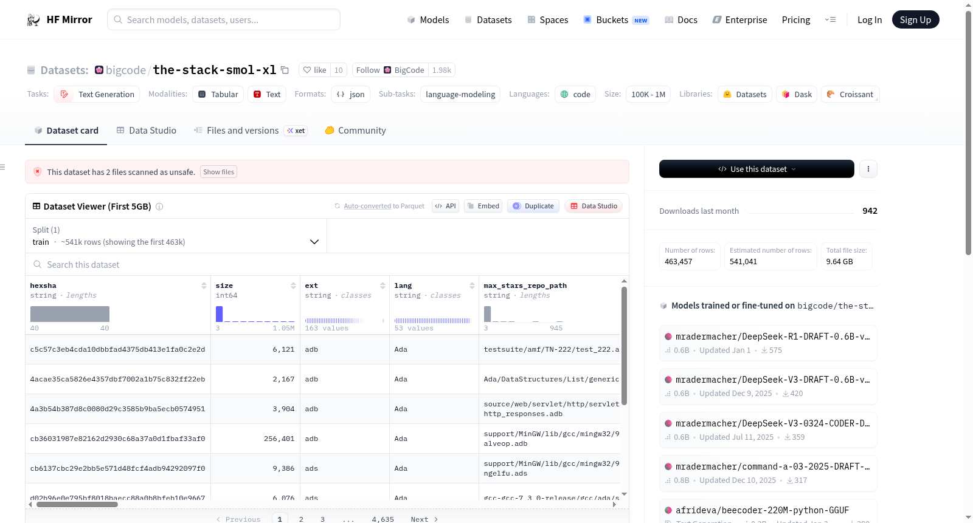This screenshot has height=523, width=973.
Task: Click the json format tag
Action: 351,94
